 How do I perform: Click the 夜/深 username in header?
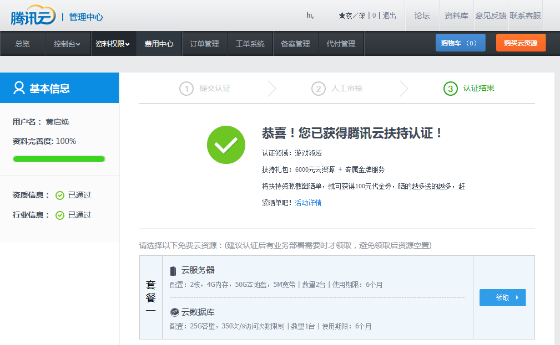point(356,16)
